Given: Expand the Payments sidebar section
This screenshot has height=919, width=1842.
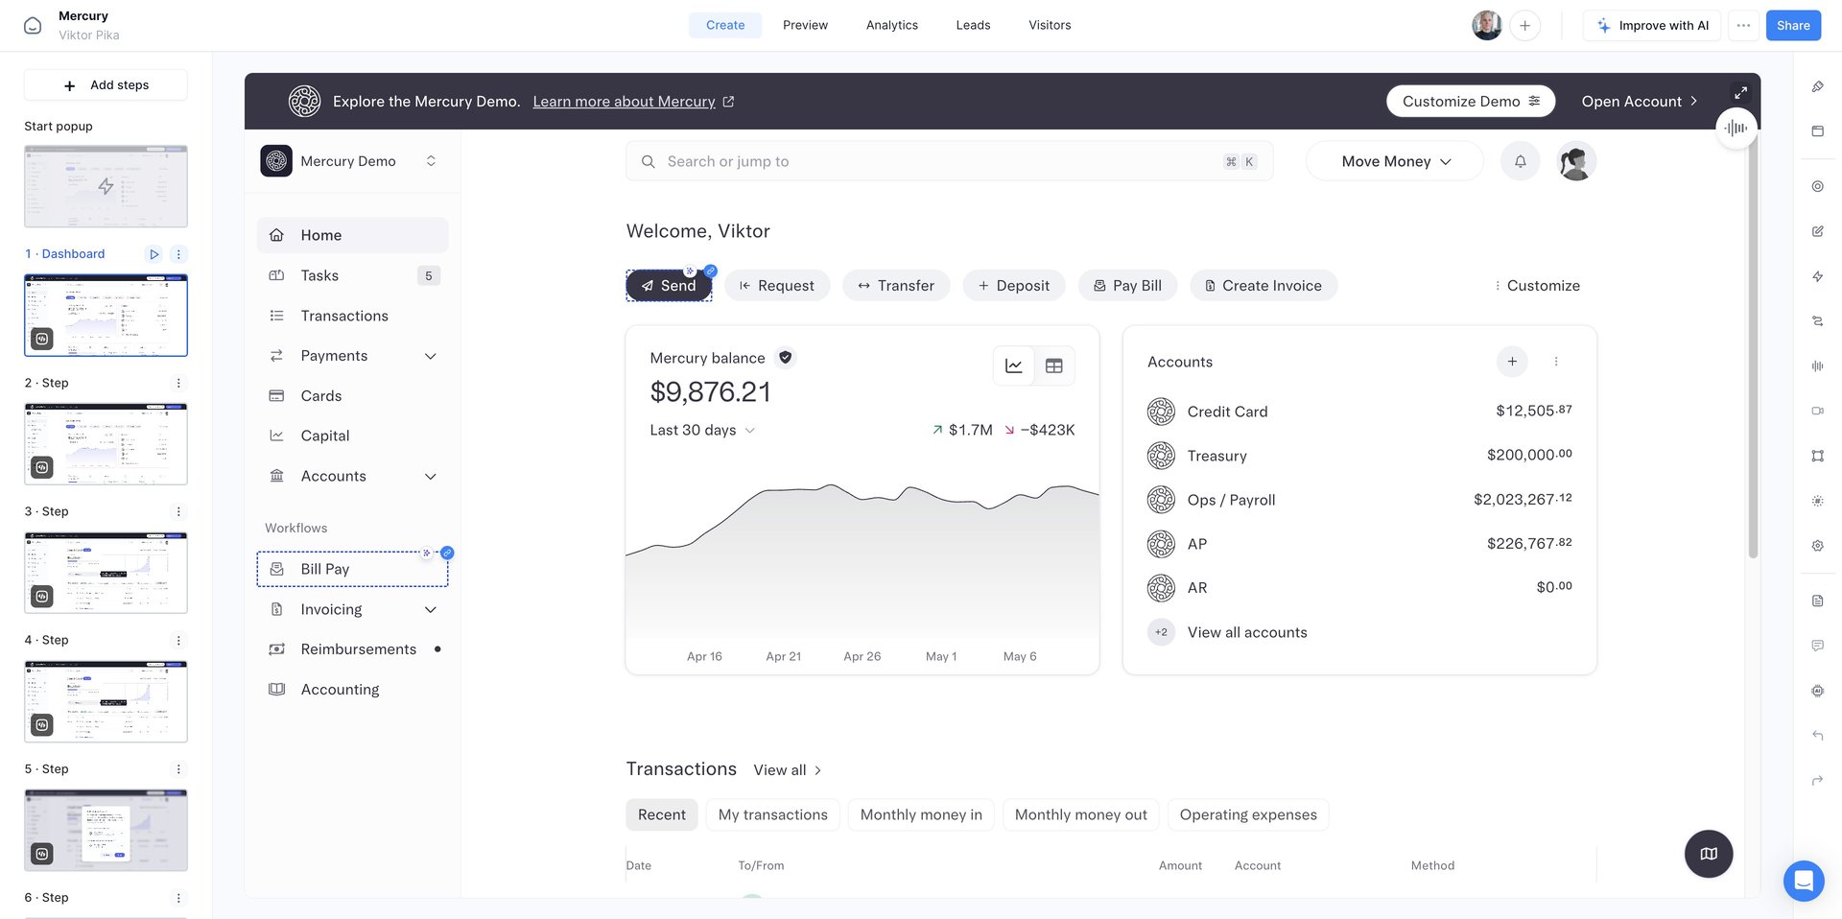Looking at the screenshot, I should coord(430,356).
